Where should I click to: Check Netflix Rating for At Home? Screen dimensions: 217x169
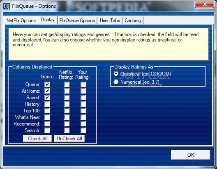[x=67, y=91]
